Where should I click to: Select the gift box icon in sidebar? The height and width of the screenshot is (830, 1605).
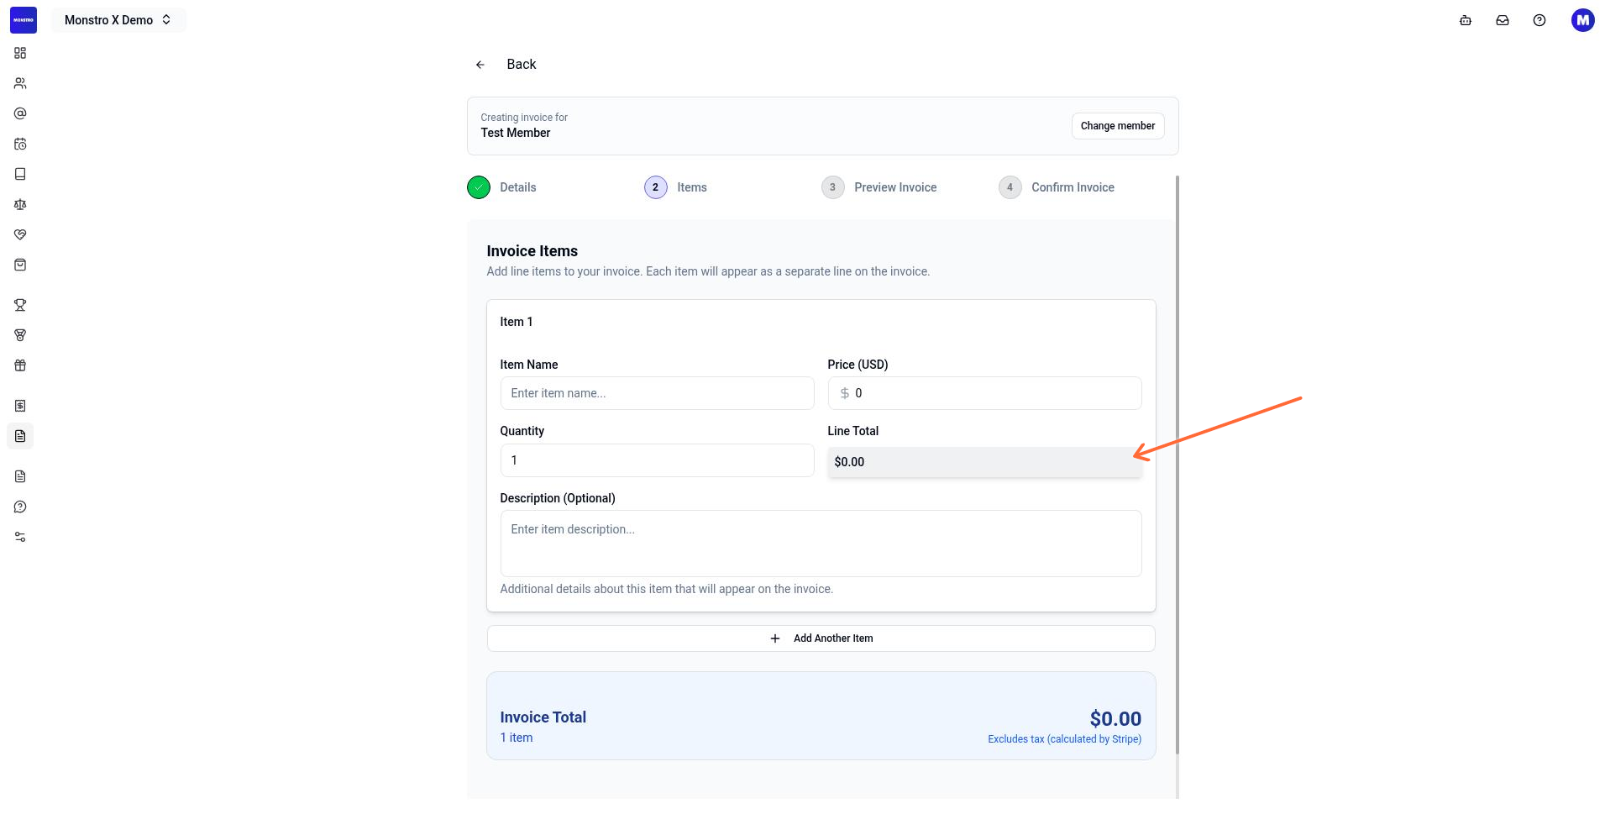20,365
